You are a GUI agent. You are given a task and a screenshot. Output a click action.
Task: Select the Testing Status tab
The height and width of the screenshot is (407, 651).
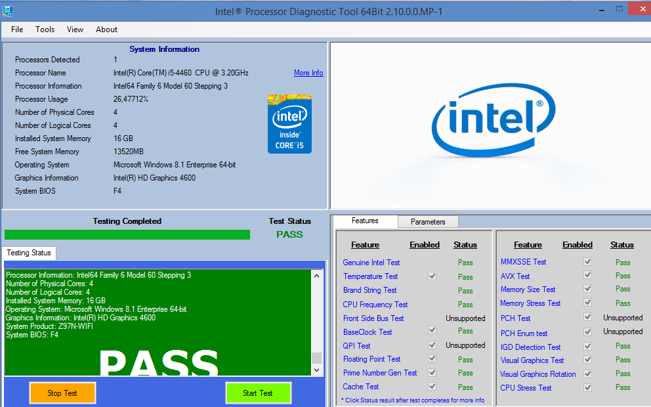(29, 253)
